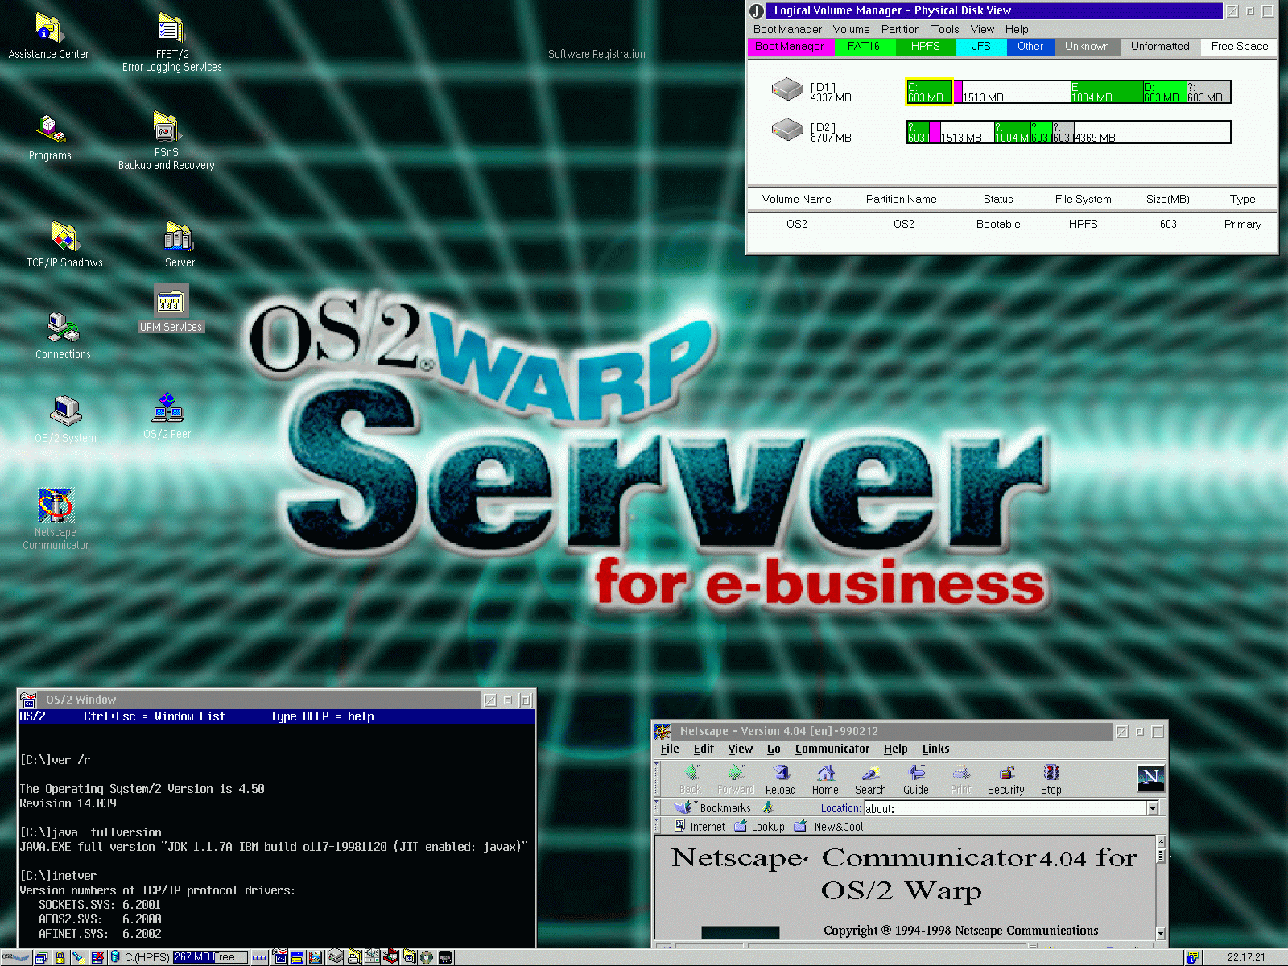Open the Location history dropdown arrow
Screen dimensions: 1288x966
tap(1153, 808)
